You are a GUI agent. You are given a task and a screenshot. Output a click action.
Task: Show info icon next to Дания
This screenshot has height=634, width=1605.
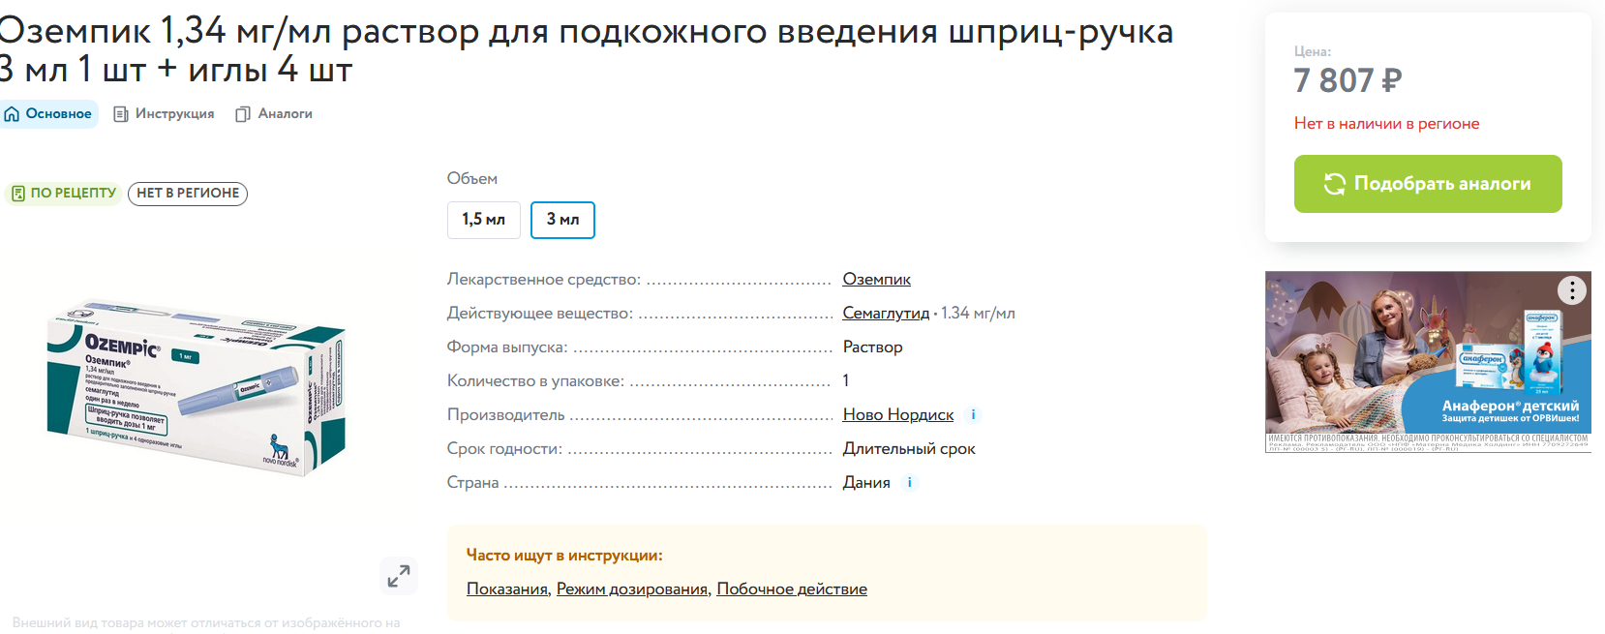909,482
